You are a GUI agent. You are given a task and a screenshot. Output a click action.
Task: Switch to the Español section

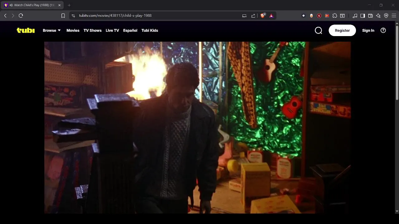pyautogui.click(x=130, y=30)
